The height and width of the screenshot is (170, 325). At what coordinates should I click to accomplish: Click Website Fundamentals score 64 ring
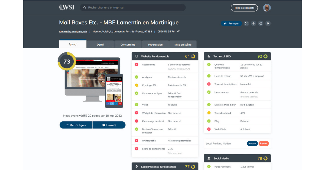click(193, 56)
